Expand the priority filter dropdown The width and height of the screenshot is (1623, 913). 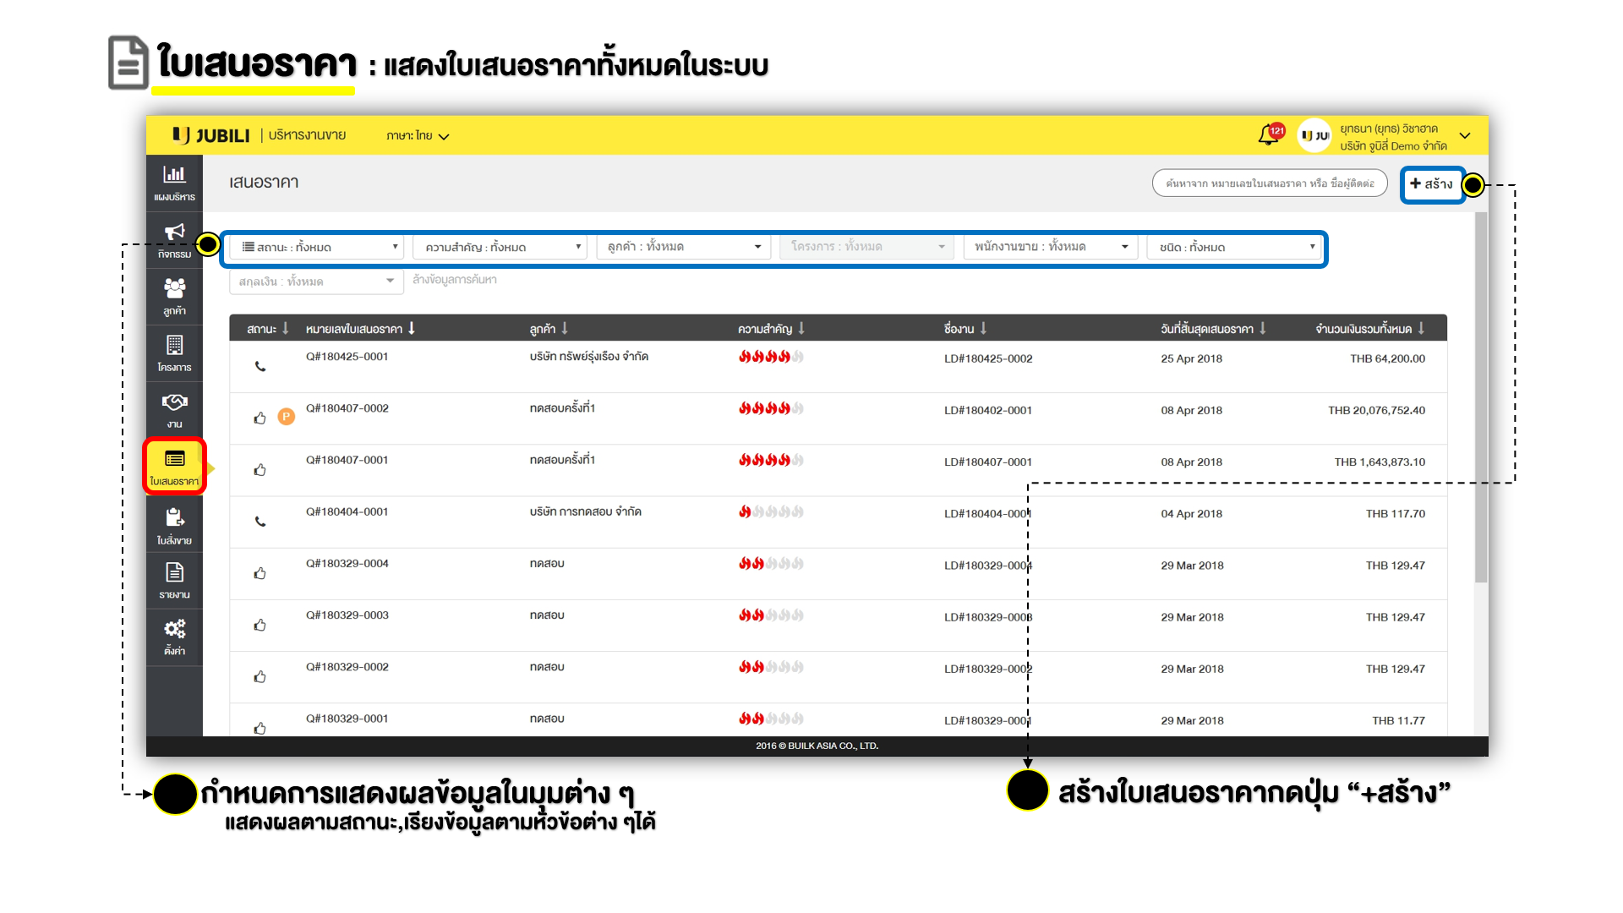[x=502, y=247]
